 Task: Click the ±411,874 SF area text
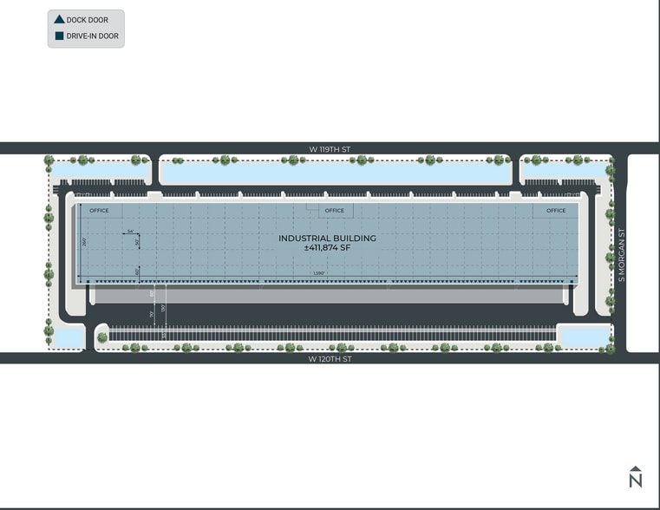327,248
